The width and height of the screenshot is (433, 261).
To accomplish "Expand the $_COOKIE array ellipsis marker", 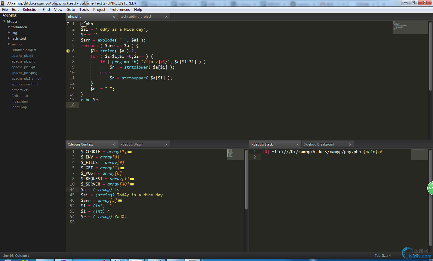I will click(130, 152).
